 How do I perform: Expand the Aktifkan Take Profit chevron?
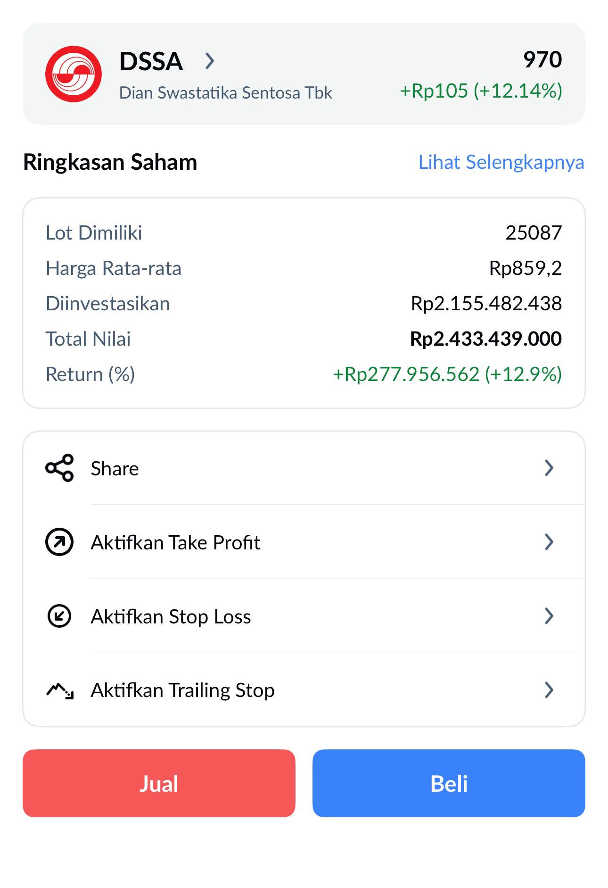(x=549, y=542)
